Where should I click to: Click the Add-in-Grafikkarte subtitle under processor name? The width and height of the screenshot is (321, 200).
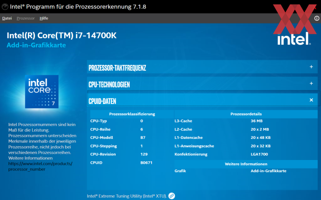point(36,45)
